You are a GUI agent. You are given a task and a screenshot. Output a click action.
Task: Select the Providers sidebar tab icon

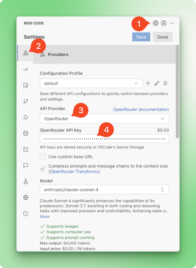point(26,53)
